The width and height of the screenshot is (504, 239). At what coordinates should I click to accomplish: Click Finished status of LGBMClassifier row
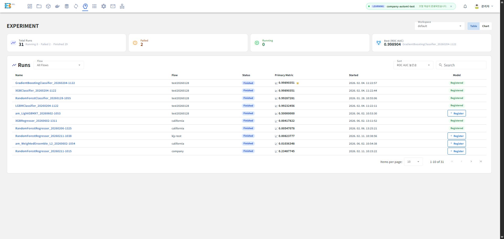click(248, 106)
